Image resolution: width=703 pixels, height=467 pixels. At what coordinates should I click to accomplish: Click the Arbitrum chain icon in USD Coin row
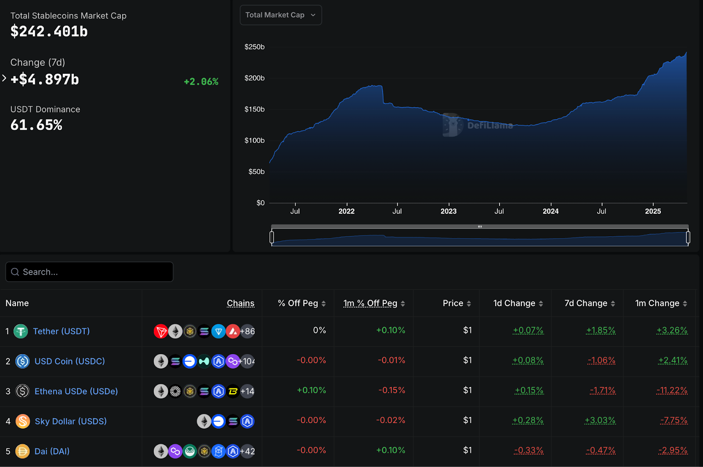pos(218,361)
